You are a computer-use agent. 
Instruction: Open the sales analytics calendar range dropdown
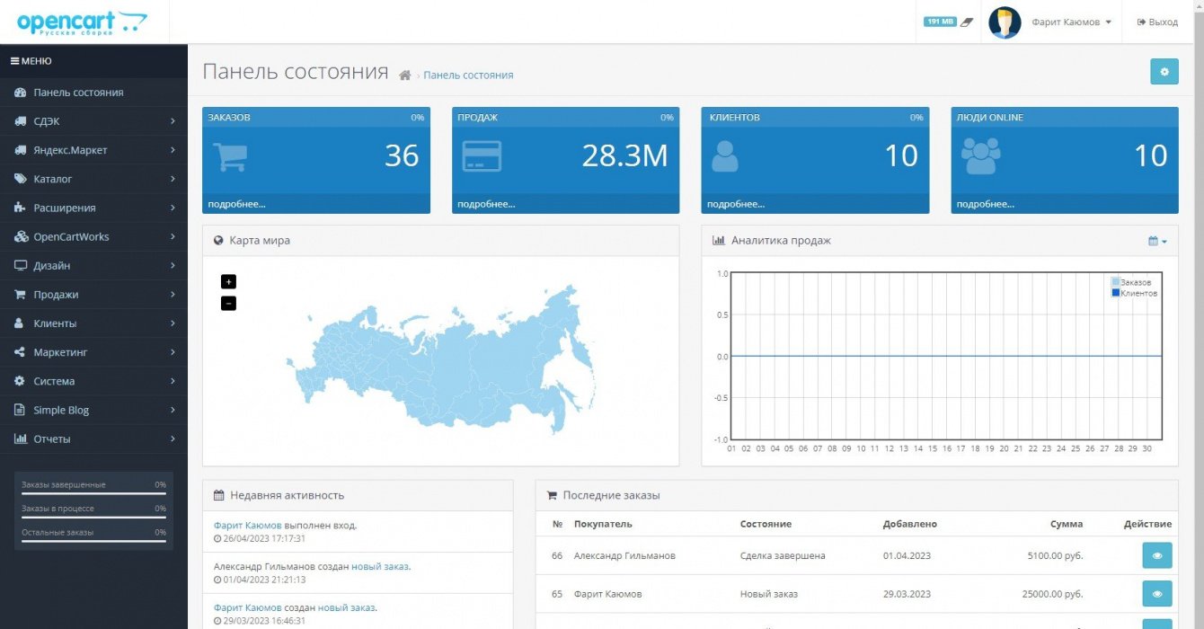[1157, 241]
